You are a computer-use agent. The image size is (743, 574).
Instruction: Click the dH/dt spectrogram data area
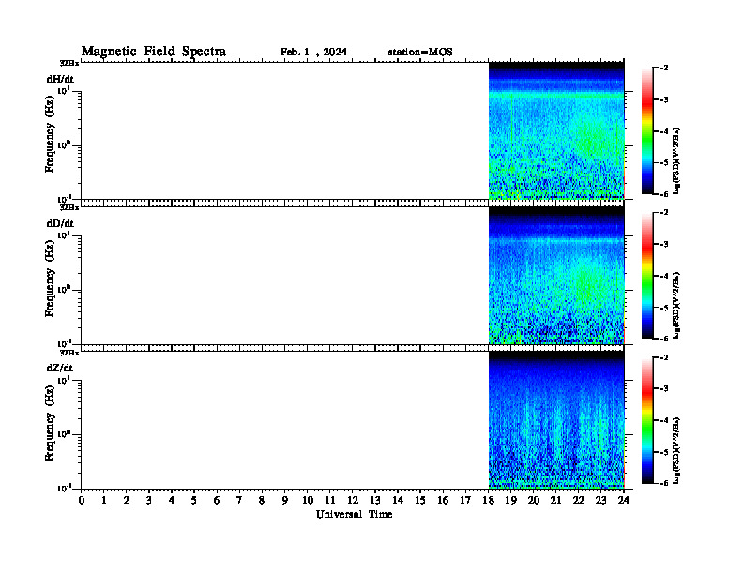click(x=556, y=130)
